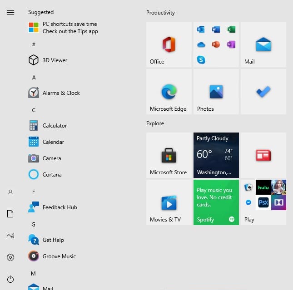The image size is (293, 290).
Task: Launch the Camera app
Action: point(45,158)
